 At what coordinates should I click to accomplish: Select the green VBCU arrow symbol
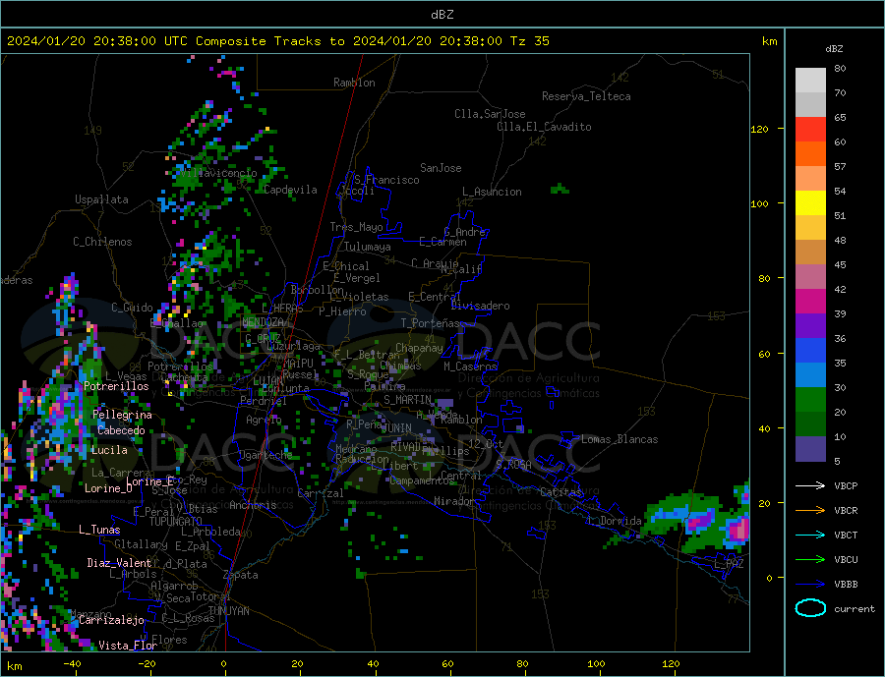[x=810, y=560]
